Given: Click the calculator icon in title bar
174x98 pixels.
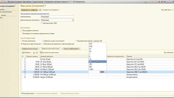Looking at the screenshot, I should click(x=152, y=2).
